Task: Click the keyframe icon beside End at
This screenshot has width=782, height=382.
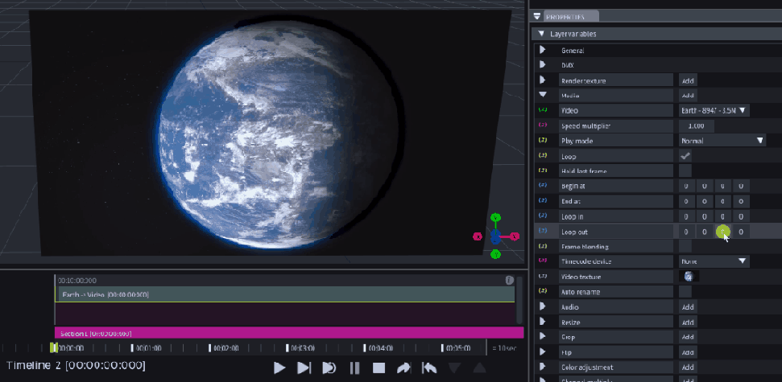Action: pos(543,201)
